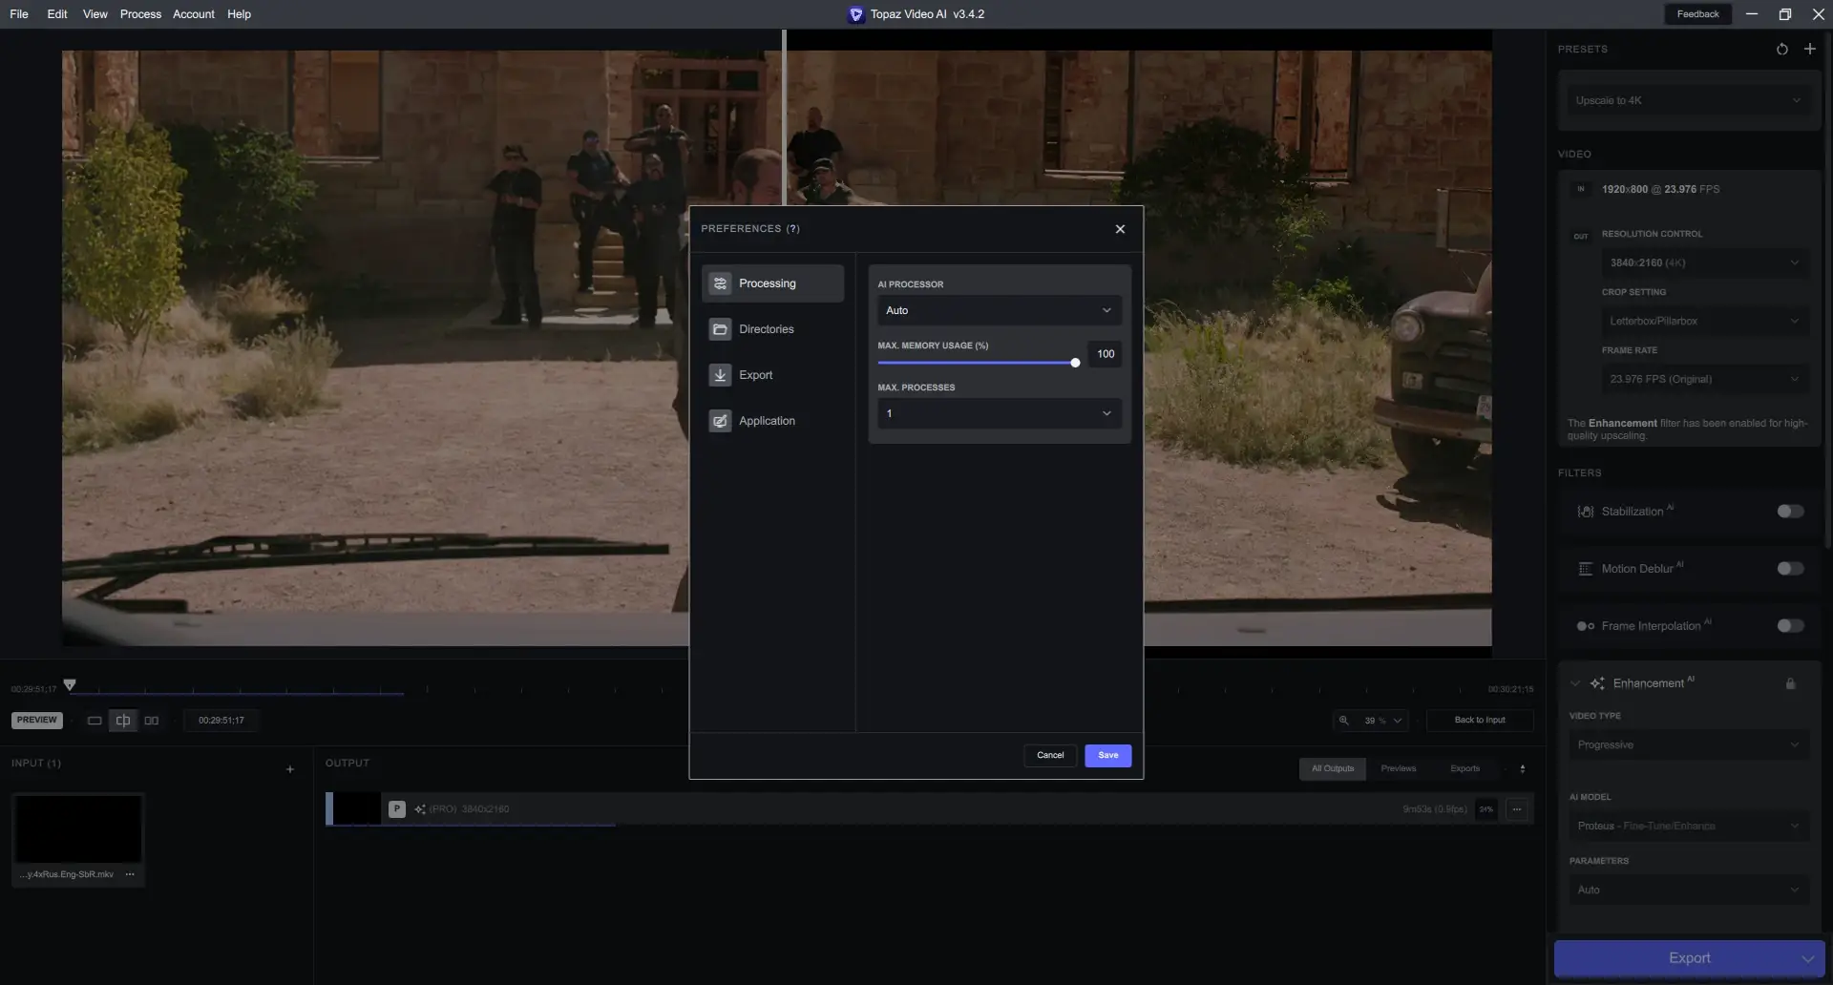1833x985 pixels.
Task: Toggle the Stabilization filter switch
Action: click(x=1790, y=512)
